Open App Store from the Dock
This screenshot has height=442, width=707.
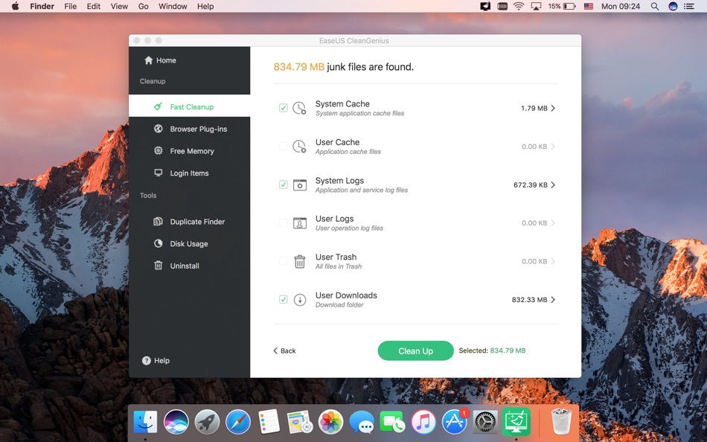pyautogui.click(x=455, y=422)
